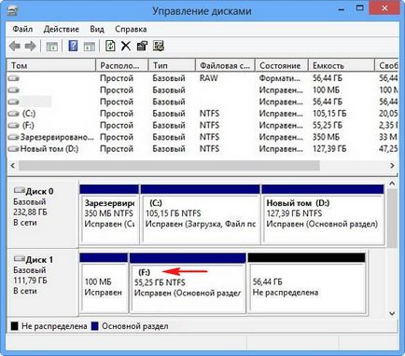Viewport: 405px width, 356px height.
Task: Select the drive icon of RAW volume
Action: point(13,78)
